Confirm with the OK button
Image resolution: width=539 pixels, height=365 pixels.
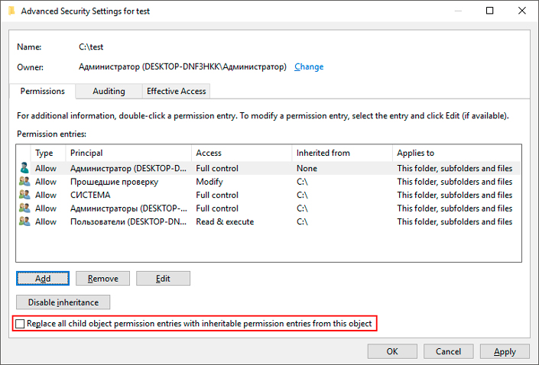click(x=392, y=351)
